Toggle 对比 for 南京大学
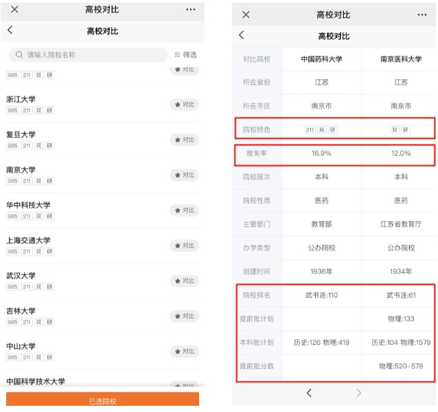 [x=184, y=175]
